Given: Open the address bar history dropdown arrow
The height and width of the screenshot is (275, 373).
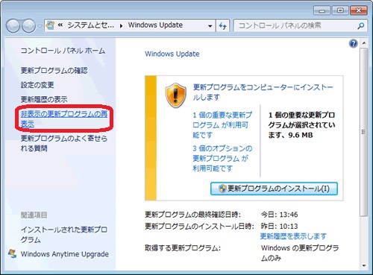Looking at the screenshot, I should pyautogui.click(x=210, y=26).
